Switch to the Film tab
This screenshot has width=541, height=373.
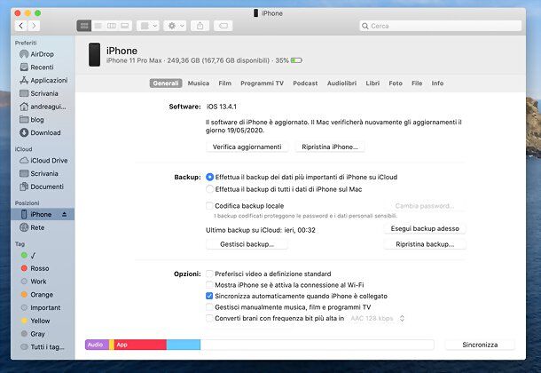(224, 83)
